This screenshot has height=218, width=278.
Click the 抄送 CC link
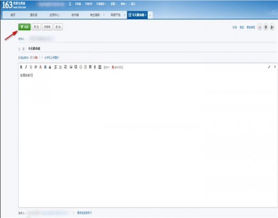234,27
